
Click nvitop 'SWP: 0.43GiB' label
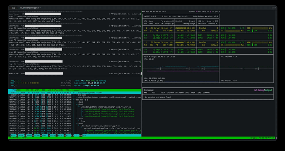pyautogui.click(x=154, y=80)
